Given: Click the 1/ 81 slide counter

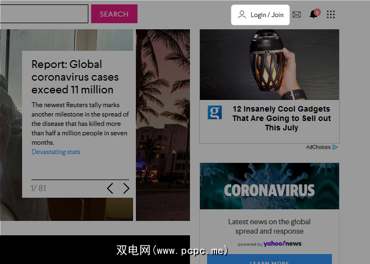Looking at the screenshot, I should point(38,188).
